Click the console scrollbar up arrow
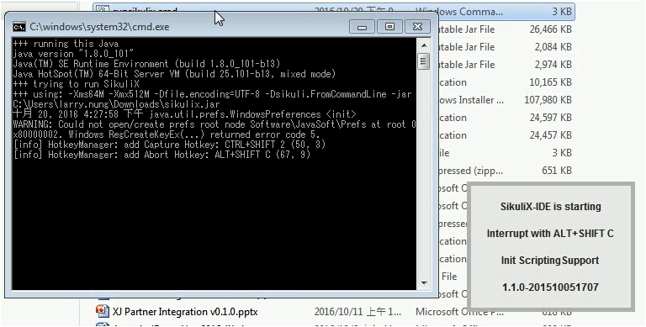 click(x=424, y=45)
